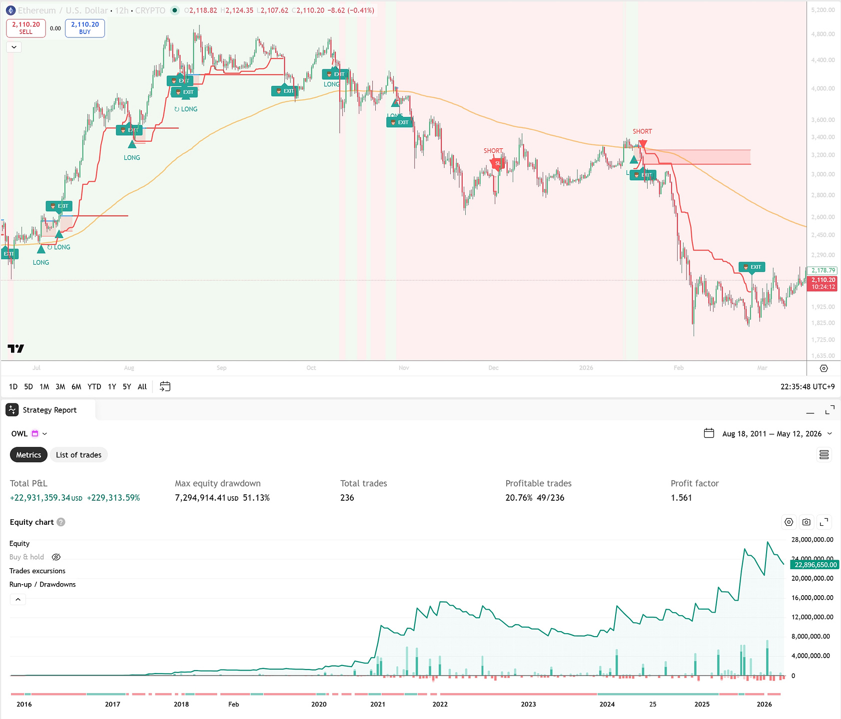Maximize the Strategy Report panel
841x719 pixels.
830,410
